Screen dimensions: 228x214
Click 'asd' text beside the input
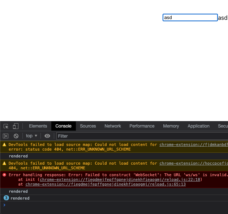click(x=223, y=18)
